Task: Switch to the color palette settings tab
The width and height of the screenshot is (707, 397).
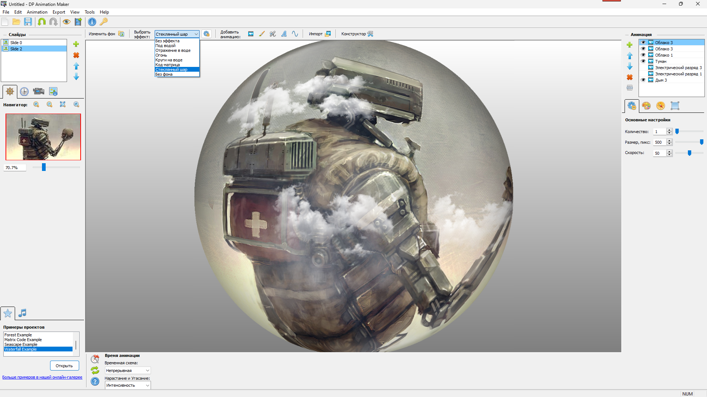Action: click(646, 106)
